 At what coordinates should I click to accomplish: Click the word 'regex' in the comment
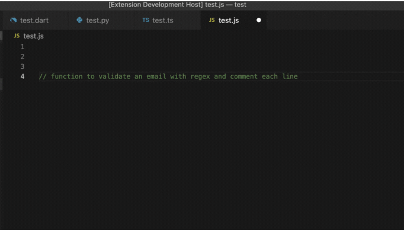200,76
